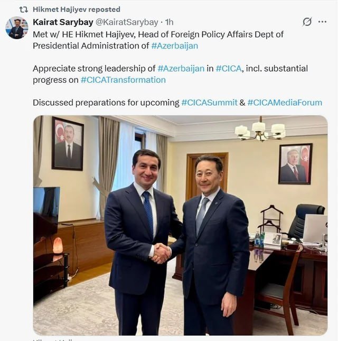Viewport: 338px width, 341px height.
Task: Click the post text starting 'Met w/ HE'
Action: click(x=158, y=40)
